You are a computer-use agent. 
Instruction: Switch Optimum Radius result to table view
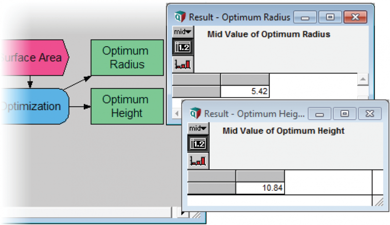pos(183,47)
